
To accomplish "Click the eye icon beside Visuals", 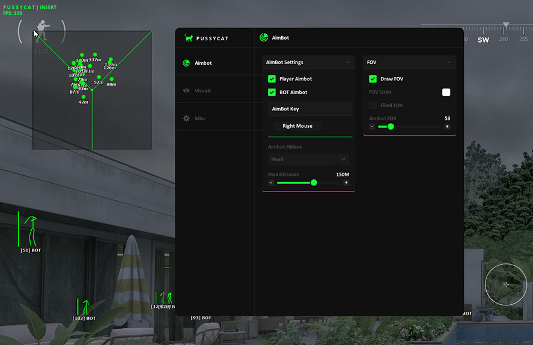I will click(186, 91).
